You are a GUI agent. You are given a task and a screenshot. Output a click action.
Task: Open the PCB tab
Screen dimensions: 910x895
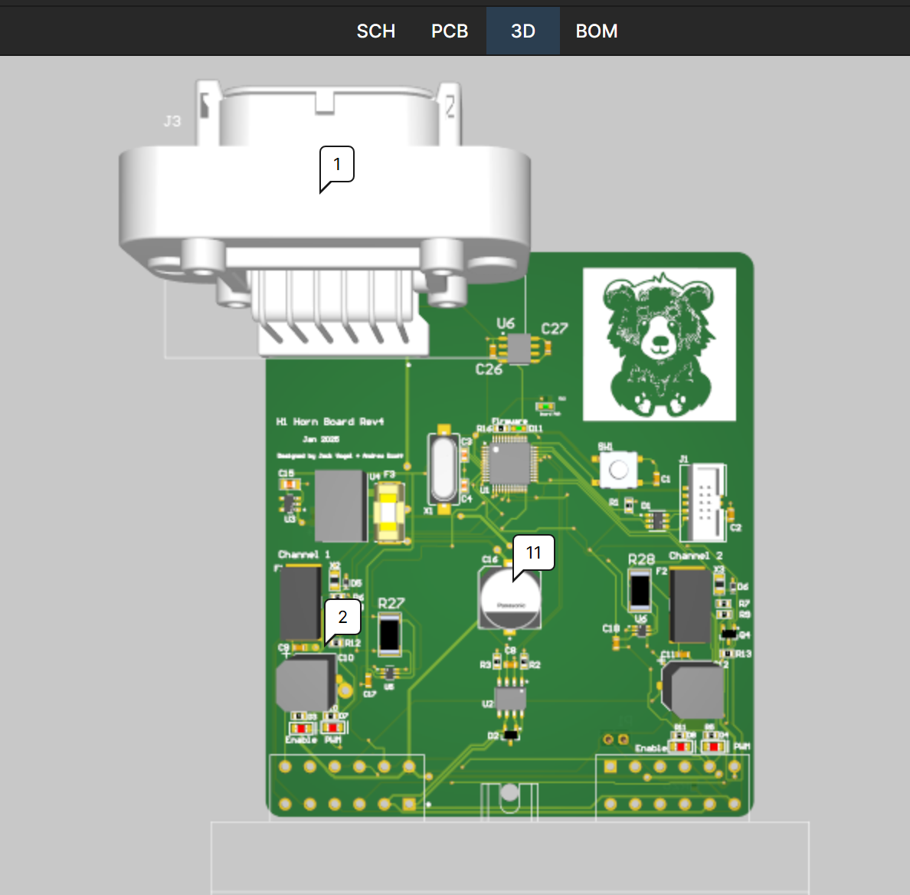tap(449, 31)
